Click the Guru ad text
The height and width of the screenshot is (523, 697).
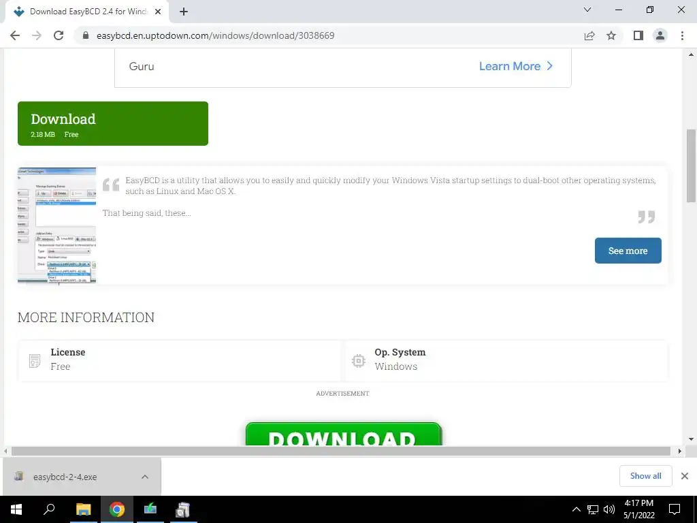(x=142, y=66)
